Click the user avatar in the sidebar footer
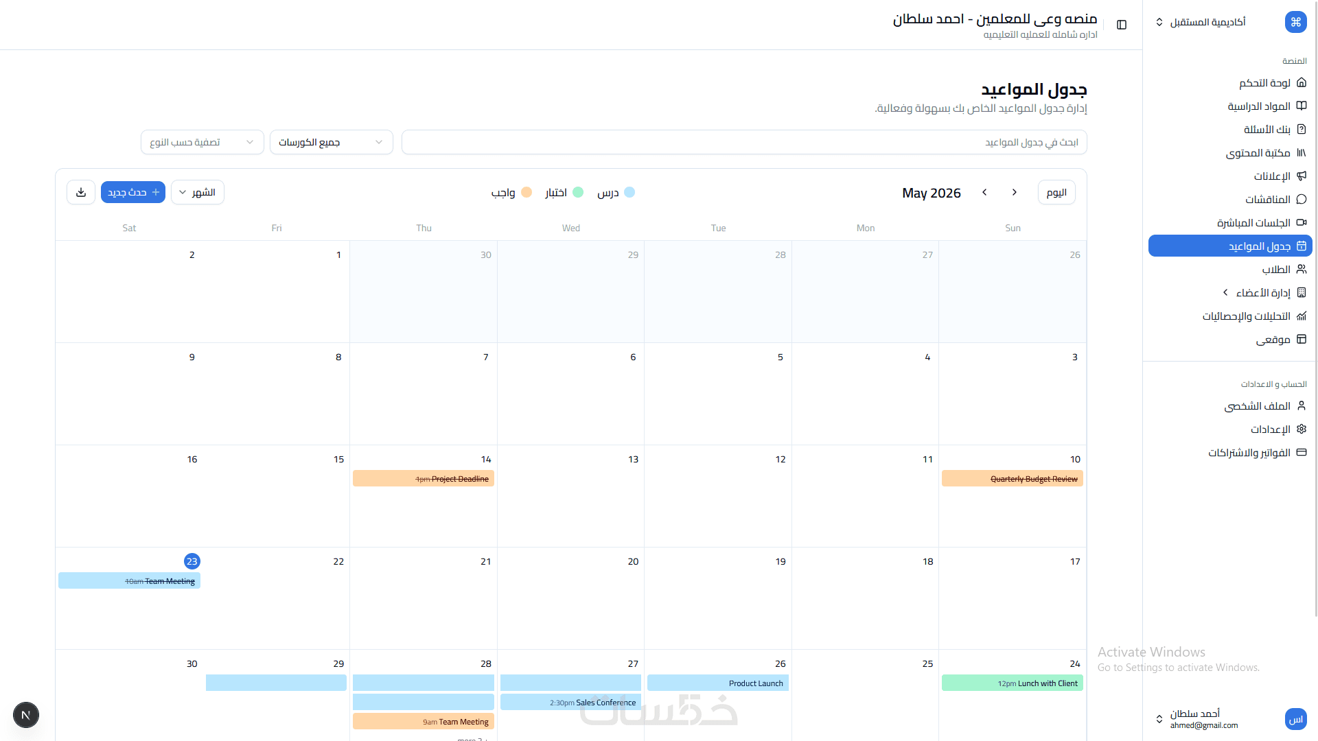The image size is (1318, 741). pos(1295,719)
